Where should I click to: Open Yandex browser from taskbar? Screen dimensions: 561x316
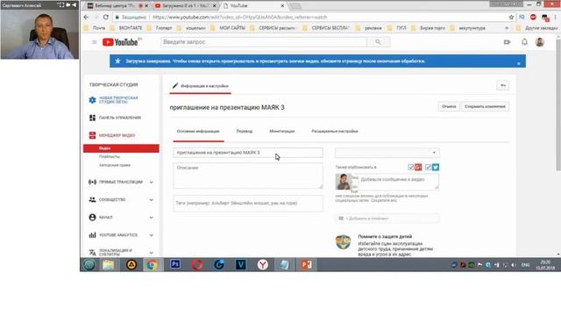[263, 264]
